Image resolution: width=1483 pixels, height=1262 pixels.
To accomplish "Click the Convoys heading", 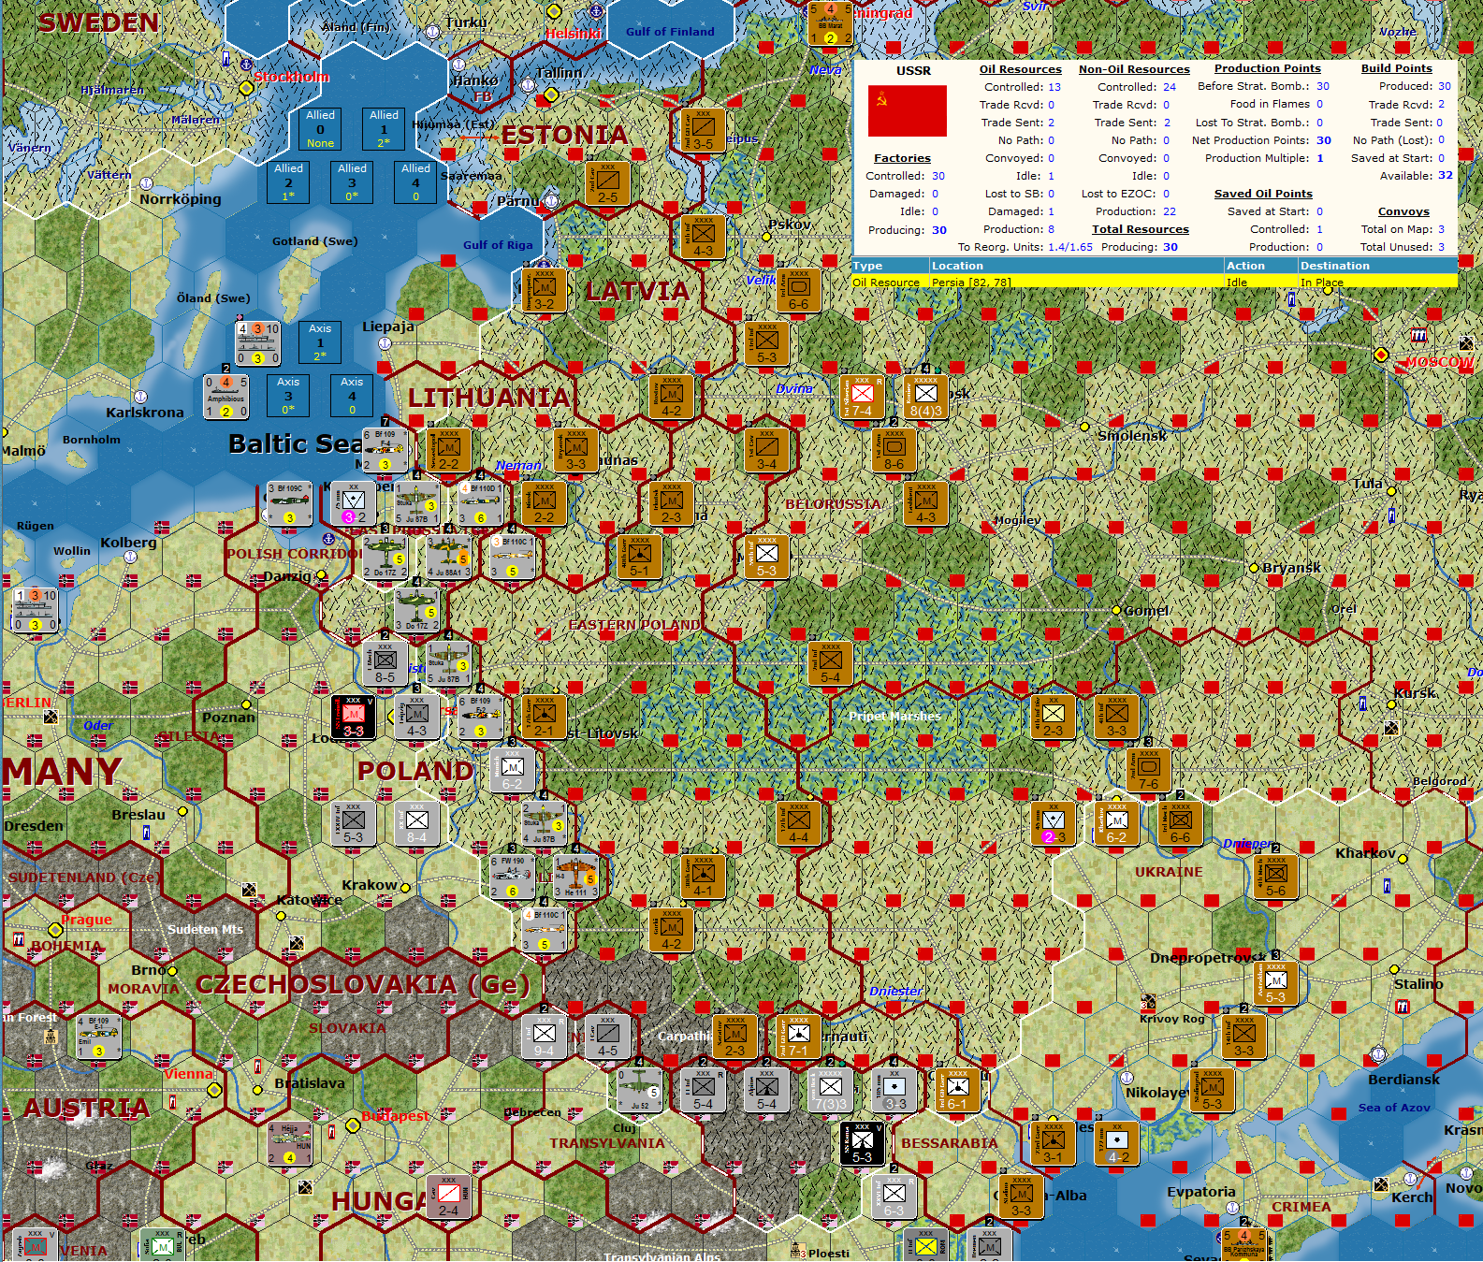I will pyautogui.click(x=1403, y=211).
